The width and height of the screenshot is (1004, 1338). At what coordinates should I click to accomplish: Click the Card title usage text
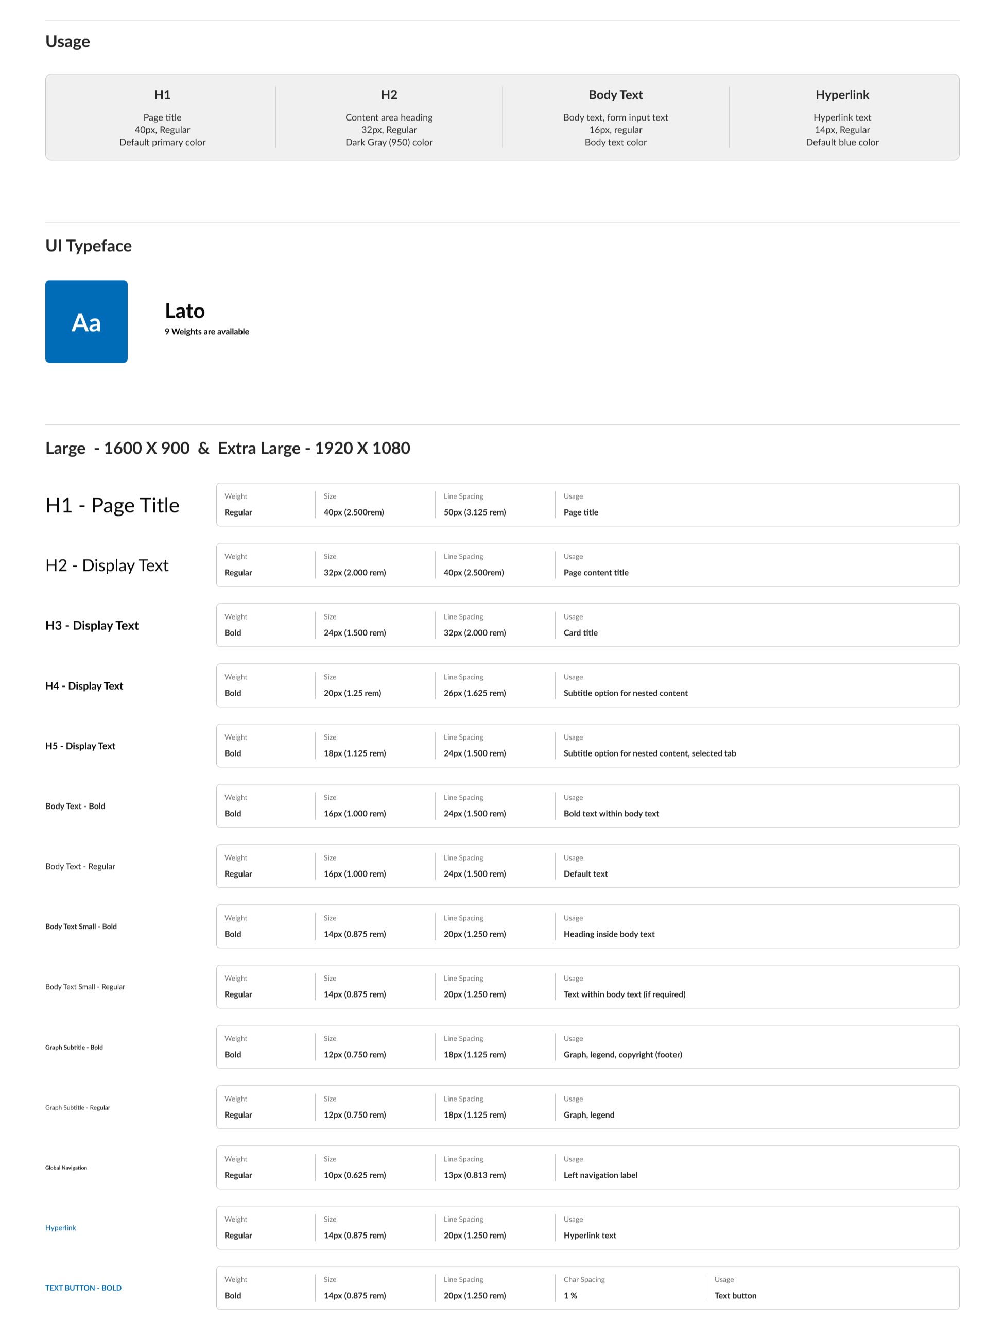click(x=580, y=633)
